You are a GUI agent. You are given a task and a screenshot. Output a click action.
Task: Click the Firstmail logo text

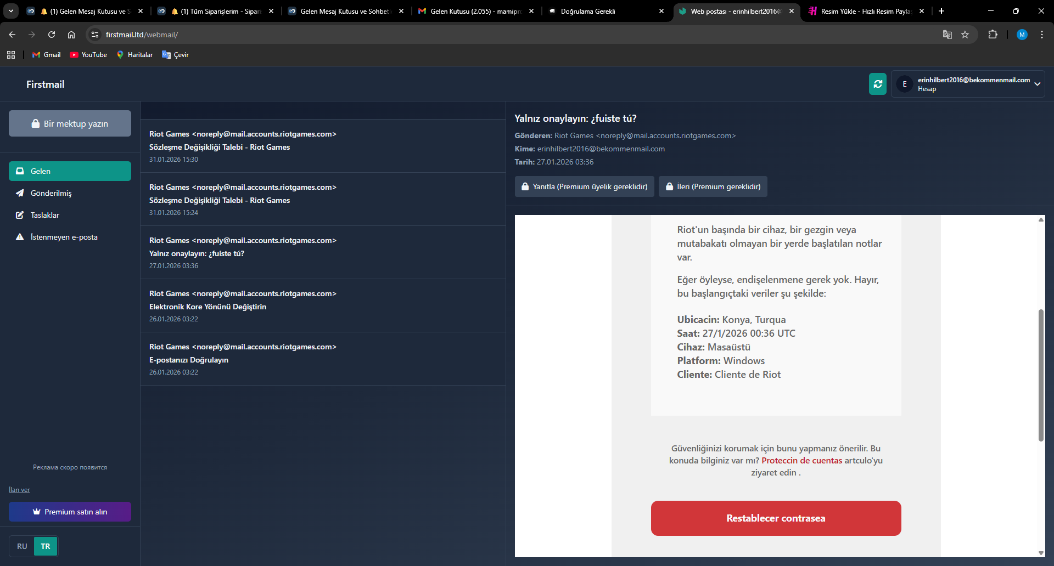coord(46,84)
